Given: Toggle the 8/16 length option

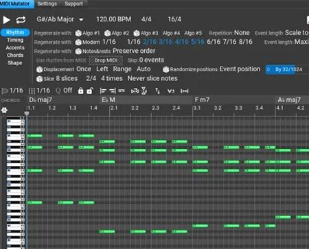Looking at the screenshot, I should tap(246, 42).
